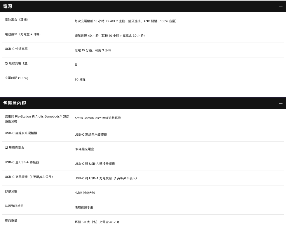
Task: Select the USB-C 快速充電 label
Action: coord(16,49)
